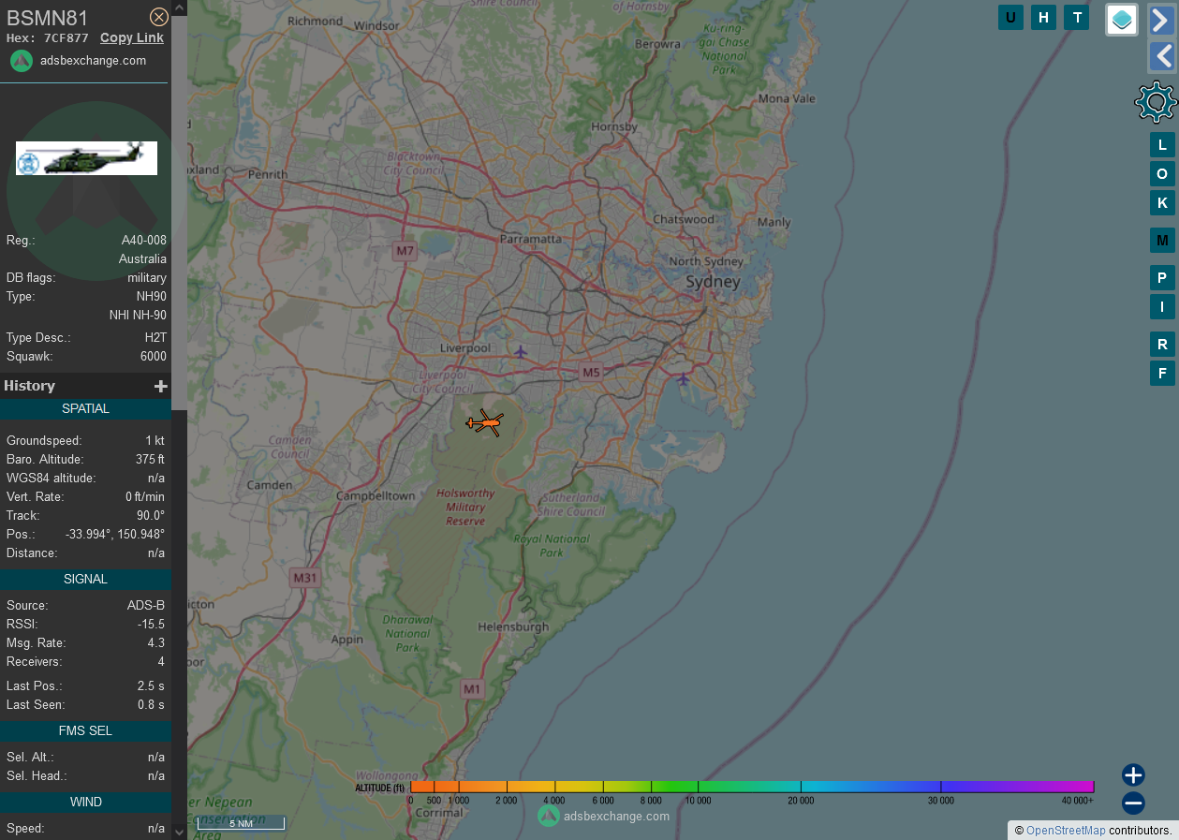Click the RSSI value -15.5

[151, 625]
